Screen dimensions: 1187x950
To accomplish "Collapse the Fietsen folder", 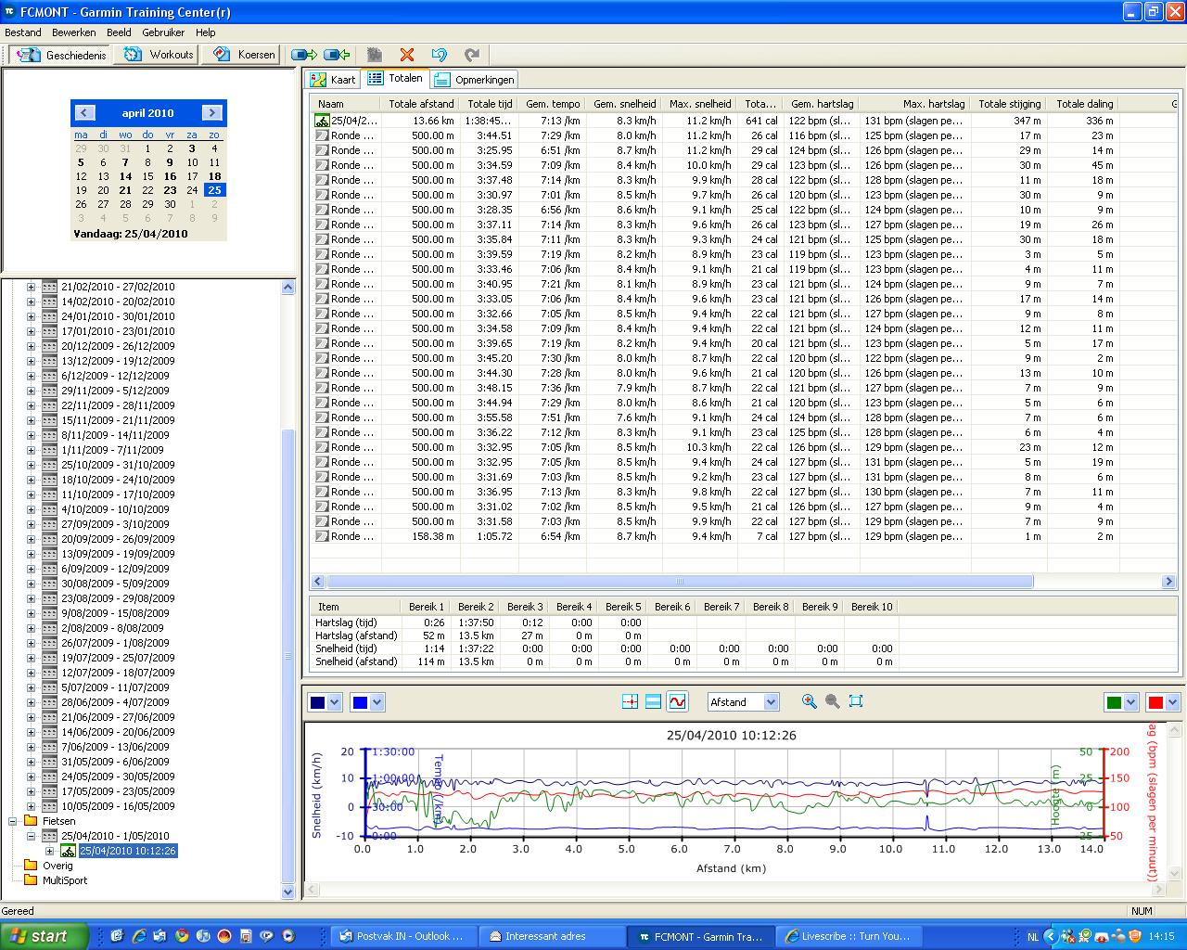I will 13,821.
